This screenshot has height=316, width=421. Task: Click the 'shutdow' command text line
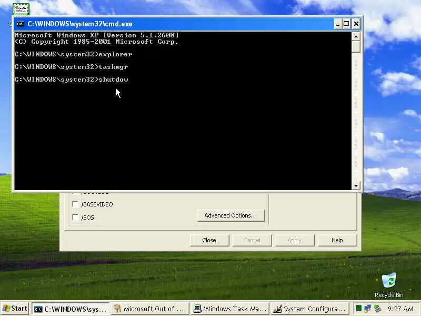pos(72,80)
